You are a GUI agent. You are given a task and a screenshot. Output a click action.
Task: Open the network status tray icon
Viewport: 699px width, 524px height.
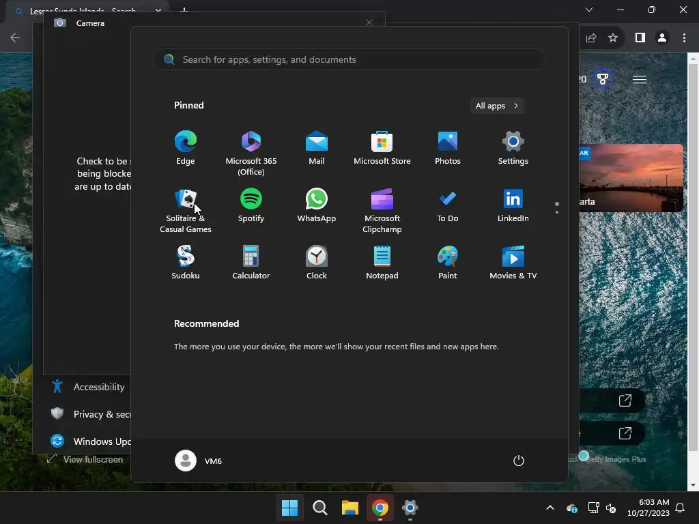point(593,508)
